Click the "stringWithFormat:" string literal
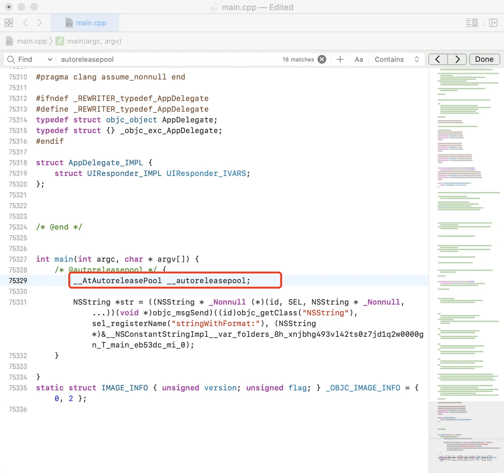The width and height of the screenshot is (504, 473). coord(216,324)
